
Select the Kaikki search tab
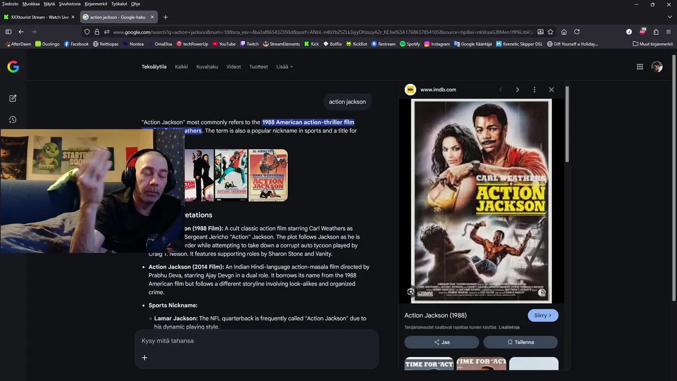pos(181,67)
